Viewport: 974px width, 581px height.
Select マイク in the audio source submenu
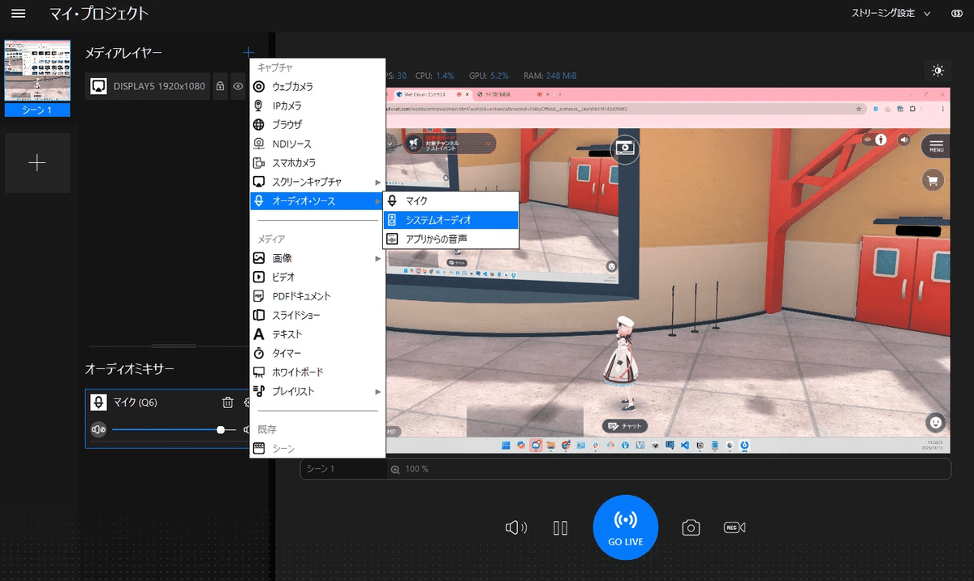point(450,200)
